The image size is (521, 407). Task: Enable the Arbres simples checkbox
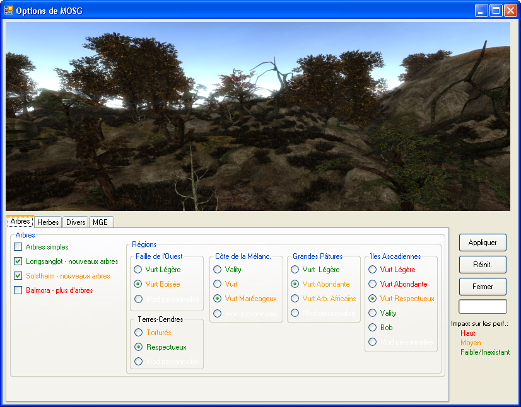coord(18,246)
